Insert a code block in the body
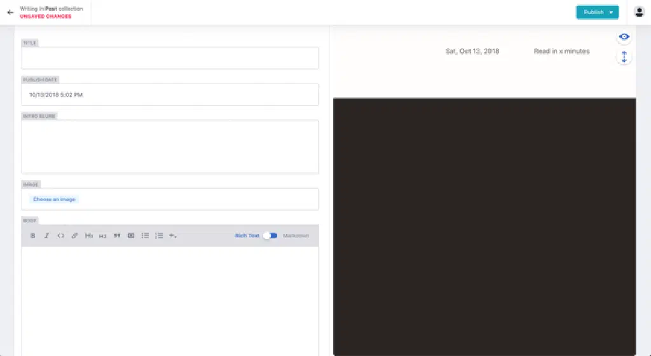The image size is (651, 356). 131,235
